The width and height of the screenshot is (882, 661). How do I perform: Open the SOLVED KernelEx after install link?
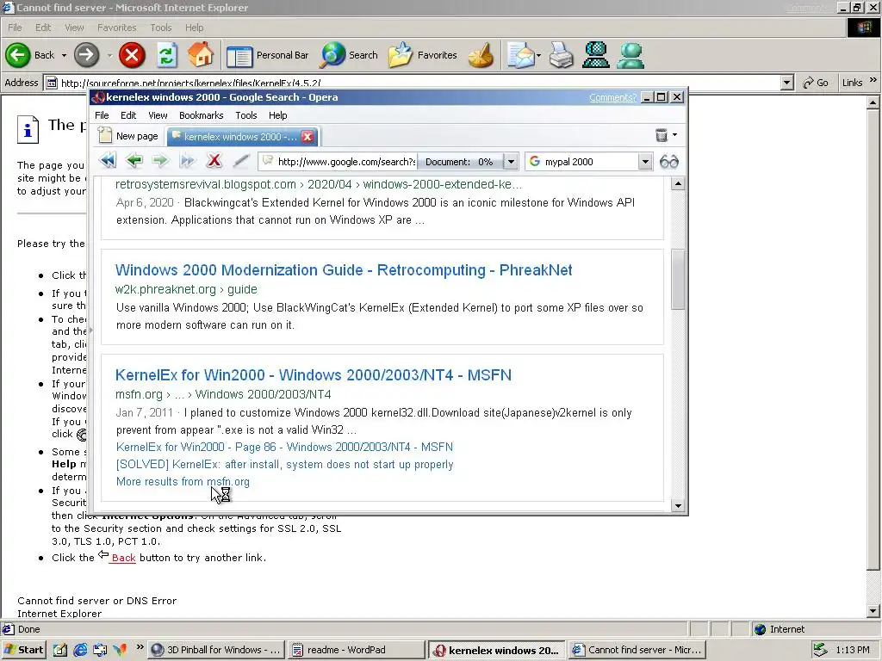284,464
